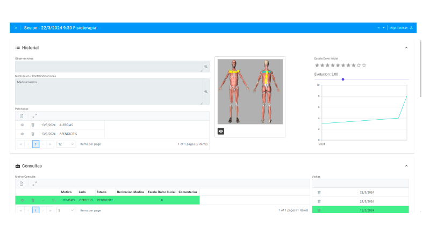Click undo arrow on HOMBRO consultation row
Viewport: 430px width, 241px height.
[x=53, y=200]
